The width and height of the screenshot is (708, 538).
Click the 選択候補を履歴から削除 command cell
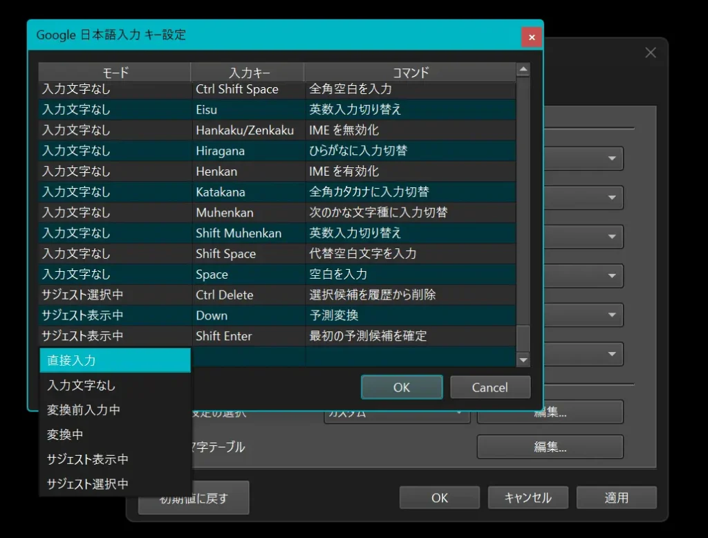pyautogui.click(x=411, y=295)
